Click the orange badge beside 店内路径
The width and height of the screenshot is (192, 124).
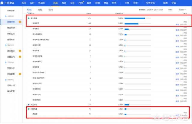(x=20, y=51)
